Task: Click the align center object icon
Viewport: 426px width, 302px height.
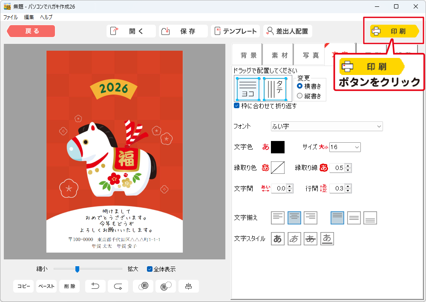Action: (188, 286)
